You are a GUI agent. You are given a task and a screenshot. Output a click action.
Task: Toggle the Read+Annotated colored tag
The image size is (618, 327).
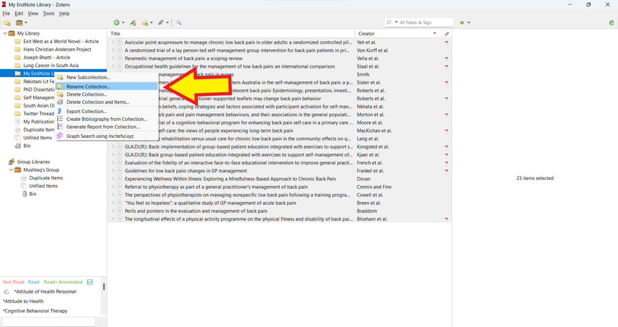[63, 282]
